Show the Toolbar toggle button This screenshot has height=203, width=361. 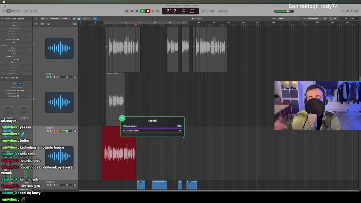[x=18, y=11]
